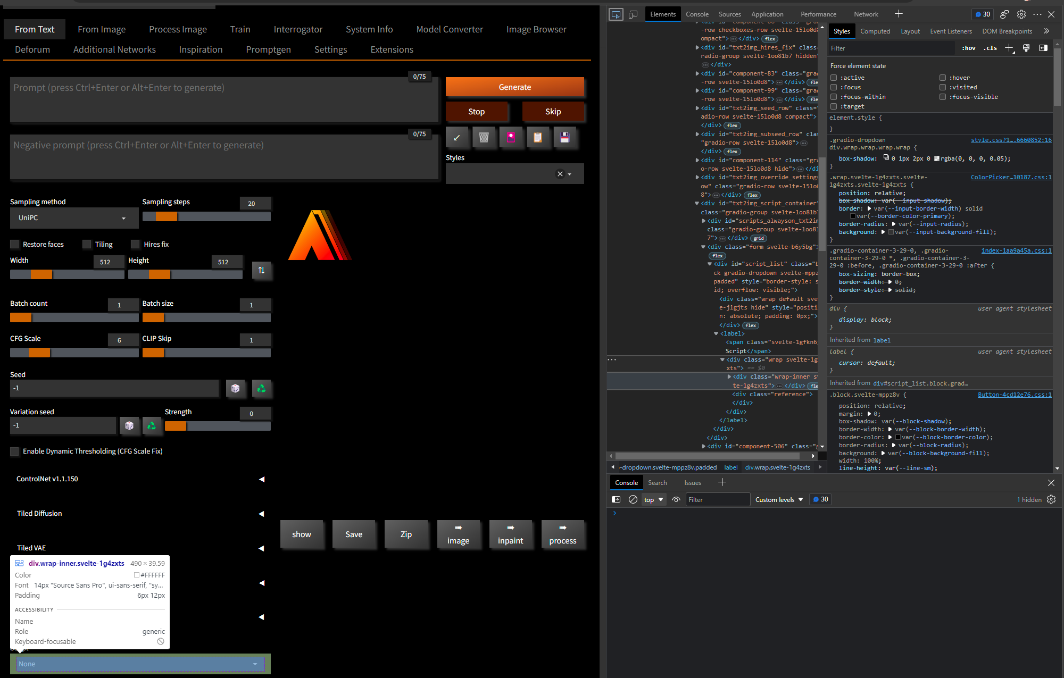Collapse the ControlNet v1.1.150 panel
Viewport: 1064px width, 678px height.
click(261, 479)
